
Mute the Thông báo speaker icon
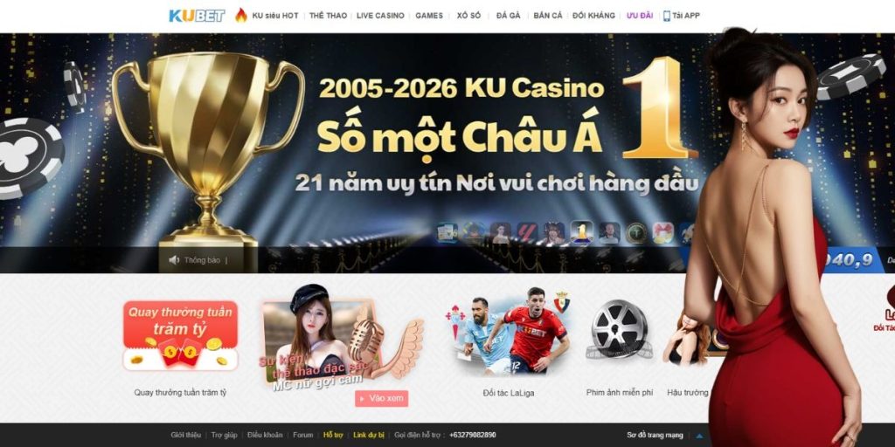174,260
